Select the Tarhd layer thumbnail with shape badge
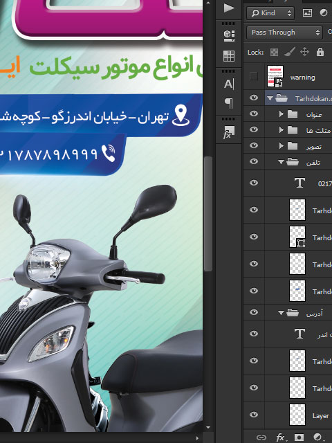Screen dimensions: 332x443 click(297, 237)
